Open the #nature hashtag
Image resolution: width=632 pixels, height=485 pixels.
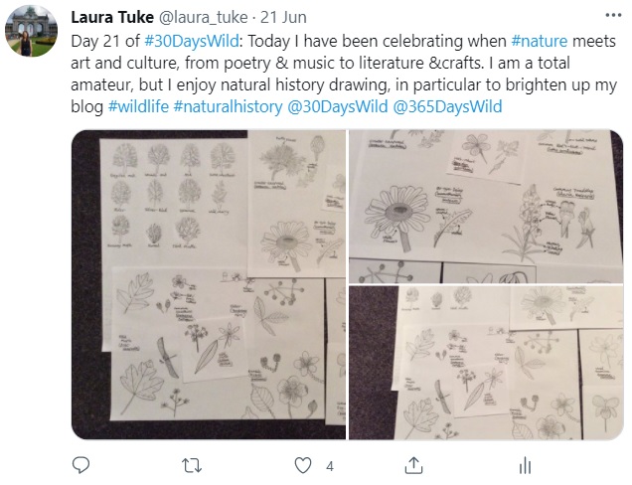tap(540, 41)
